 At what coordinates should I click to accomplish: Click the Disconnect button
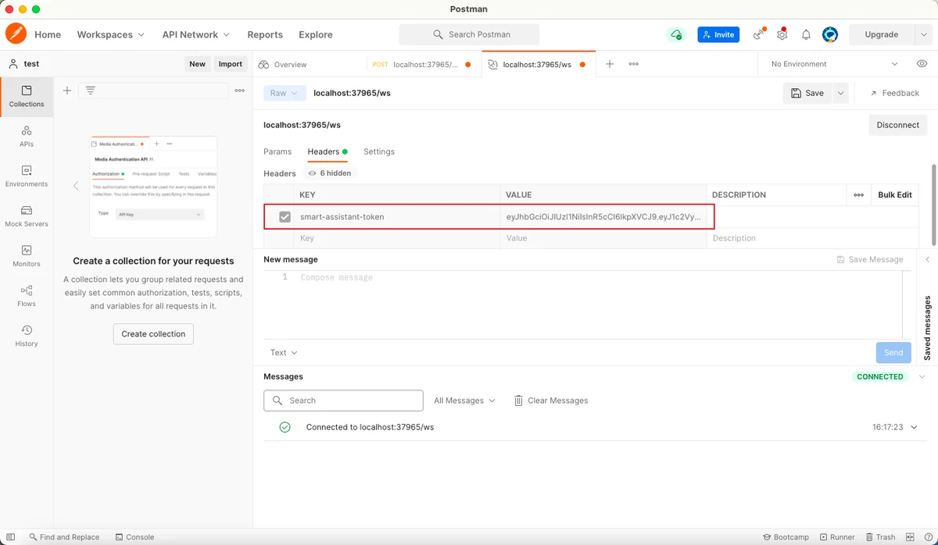tap(897, 125)
